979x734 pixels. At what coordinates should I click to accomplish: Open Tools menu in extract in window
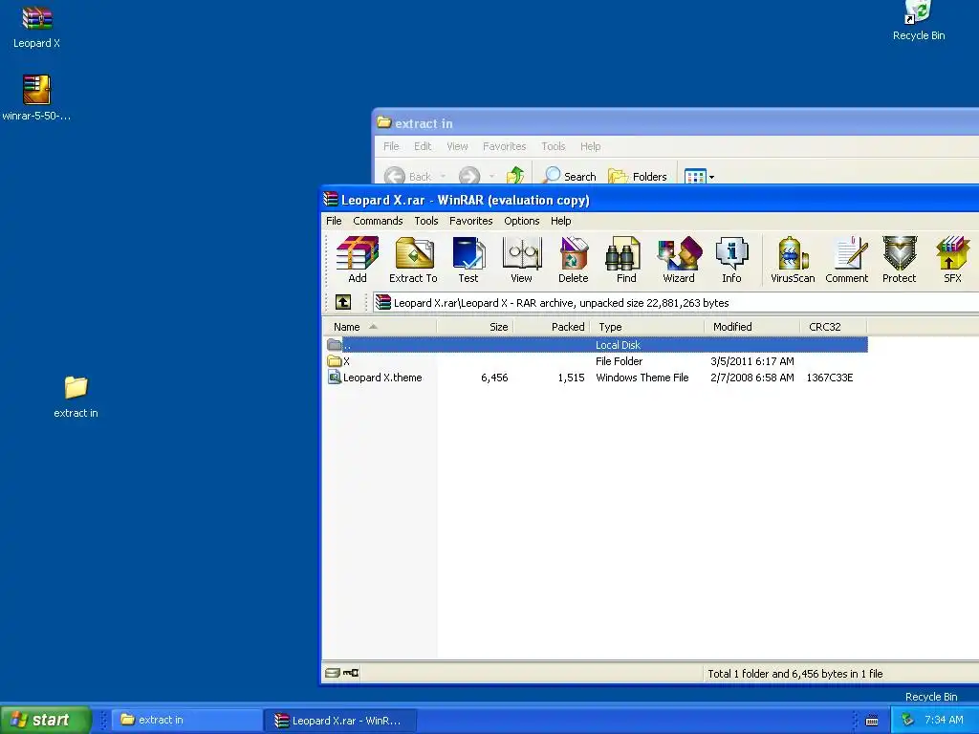(x=554, y=146)
